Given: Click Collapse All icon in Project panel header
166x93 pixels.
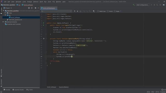Looking at the screenshot, I should click(x=32, y=8).
